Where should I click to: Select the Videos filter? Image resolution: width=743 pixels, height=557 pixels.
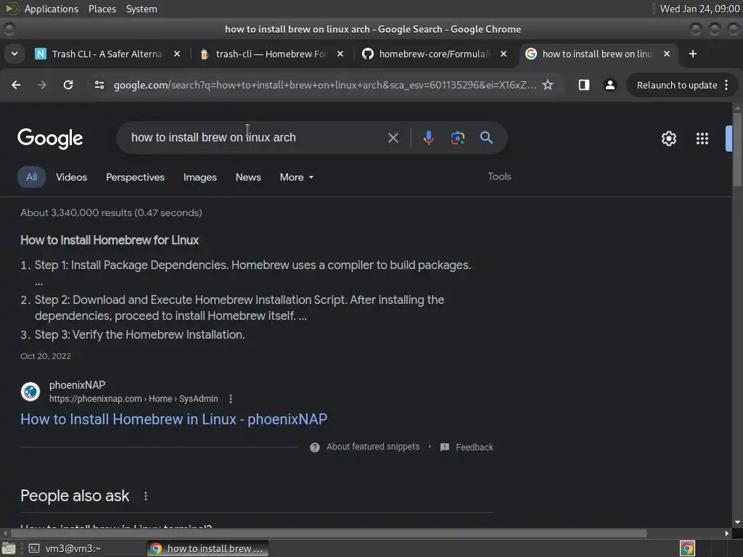pos(72,177)
